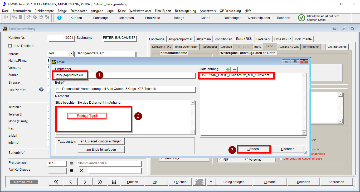Click the round globe toolbar icon
Viewport: 360px width, 192px height.
tap(35, 17)
